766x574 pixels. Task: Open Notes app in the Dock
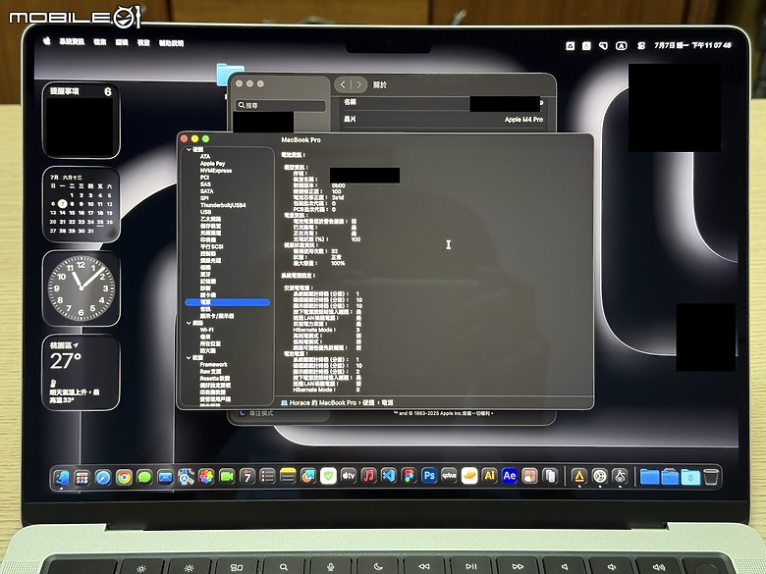click(x=288, y=476)
